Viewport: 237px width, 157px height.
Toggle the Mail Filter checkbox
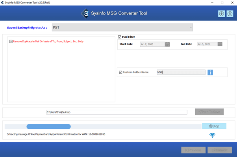point(120,37)
